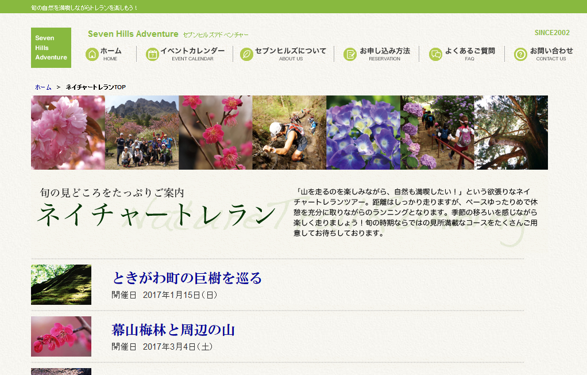Click the group photo with rocky mountain
The image size is (587, 375).
[142, 132]
